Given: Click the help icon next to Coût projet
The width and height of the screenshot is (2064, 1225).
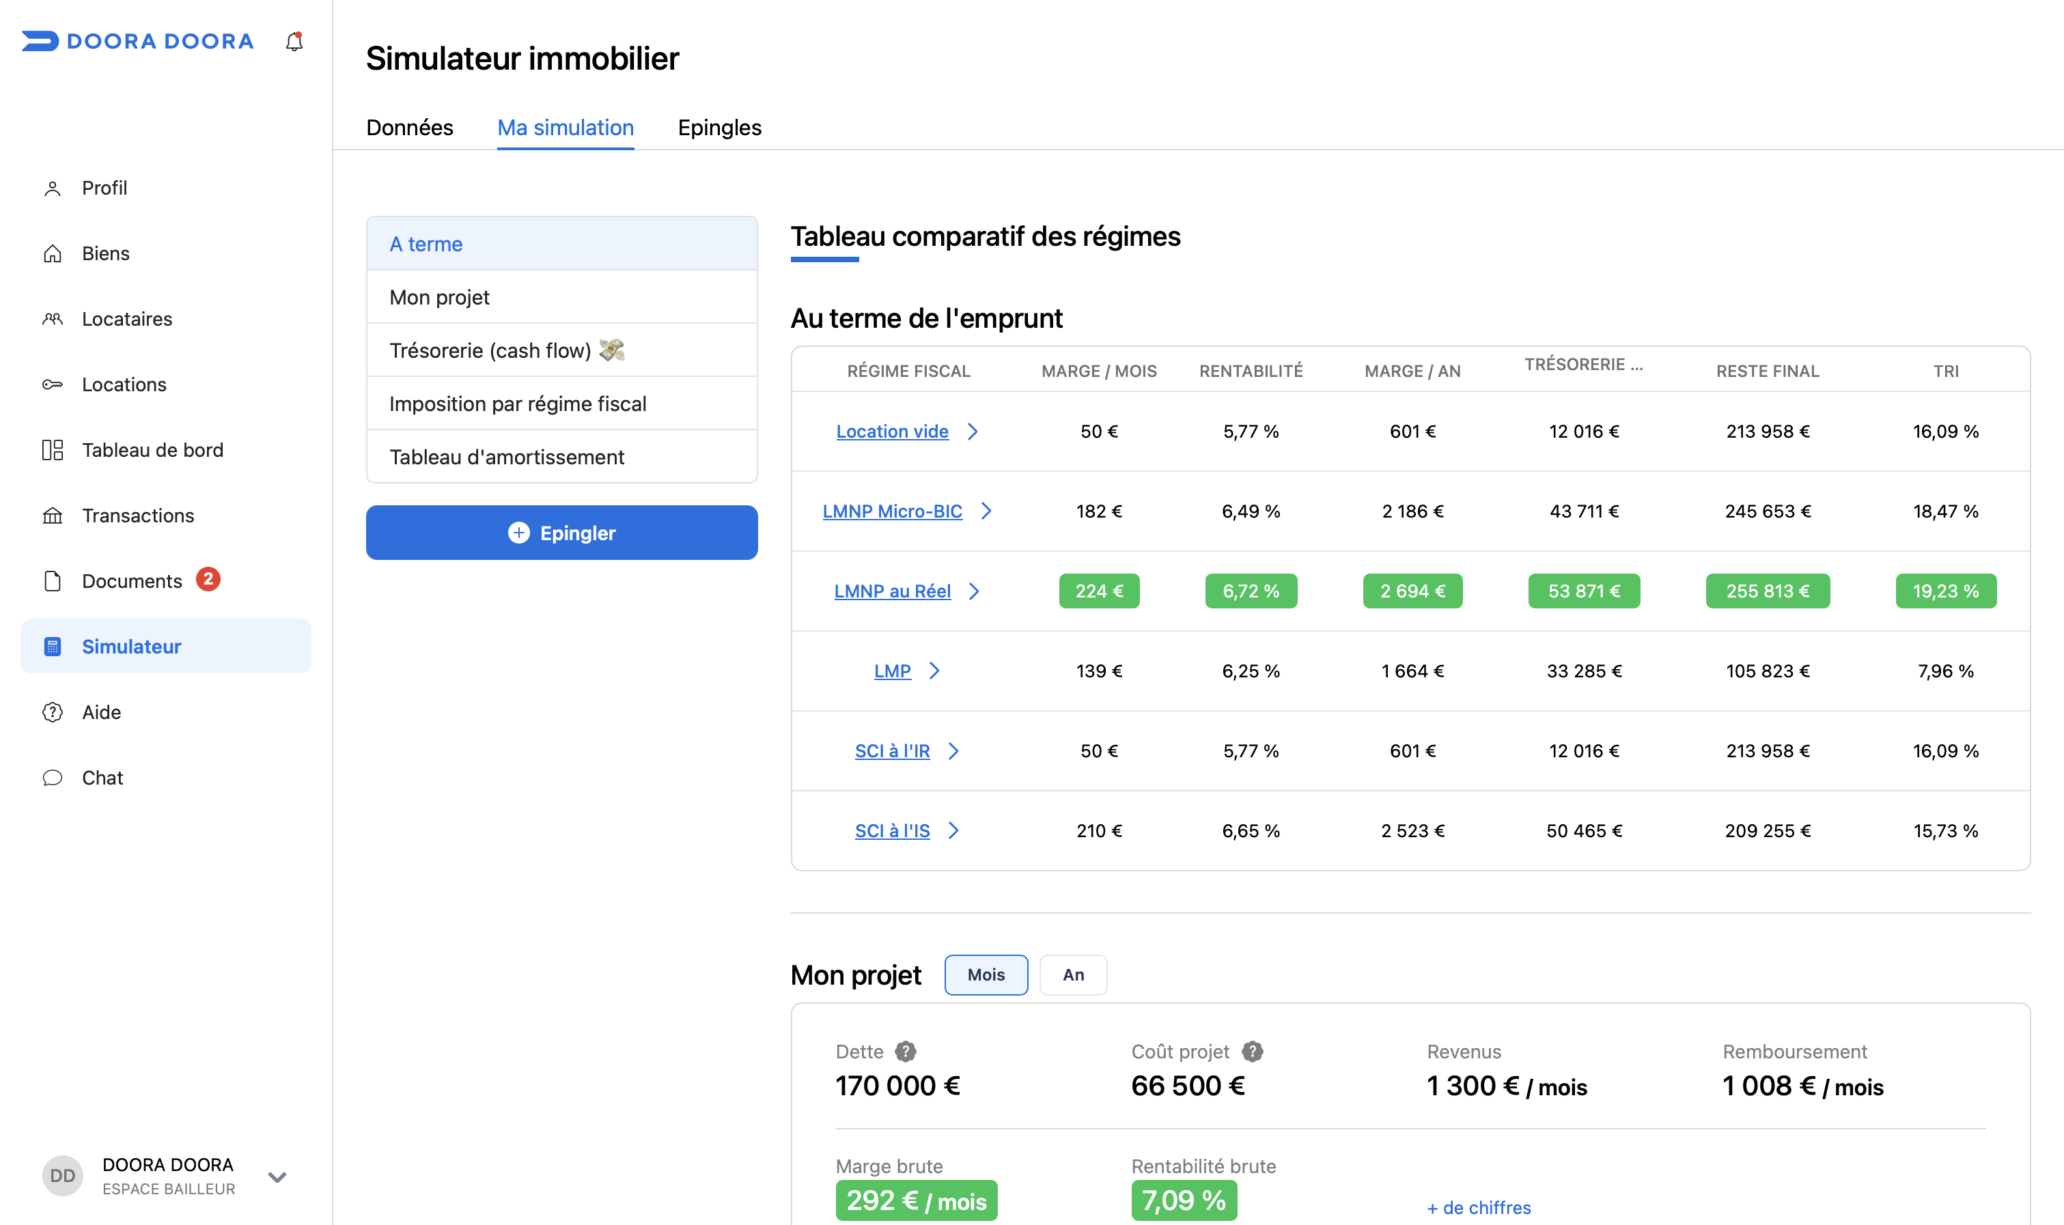Looking at the screenshot, I should 1253,1052.
